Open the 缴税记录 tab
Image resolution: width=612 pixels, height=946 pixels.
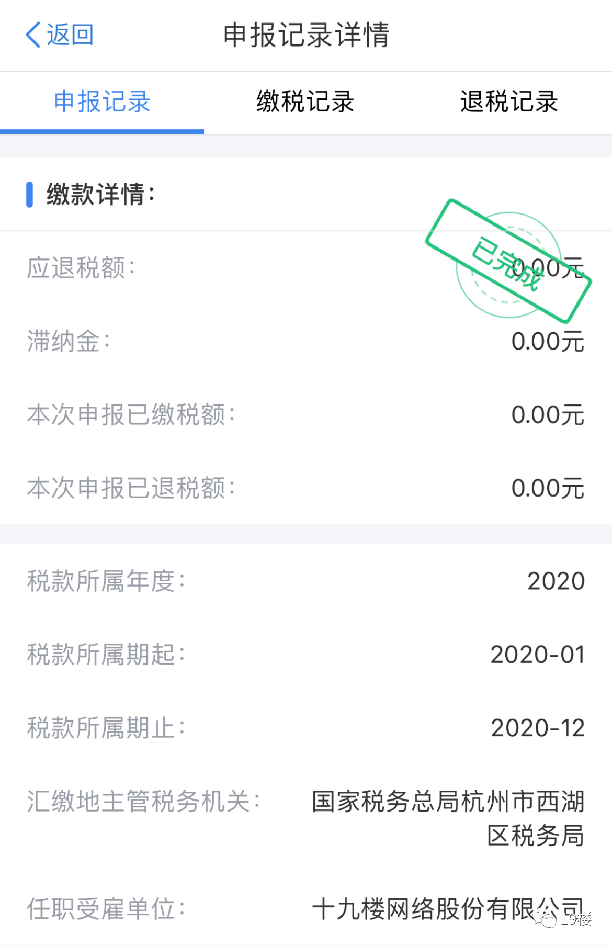tap(305, 102)
